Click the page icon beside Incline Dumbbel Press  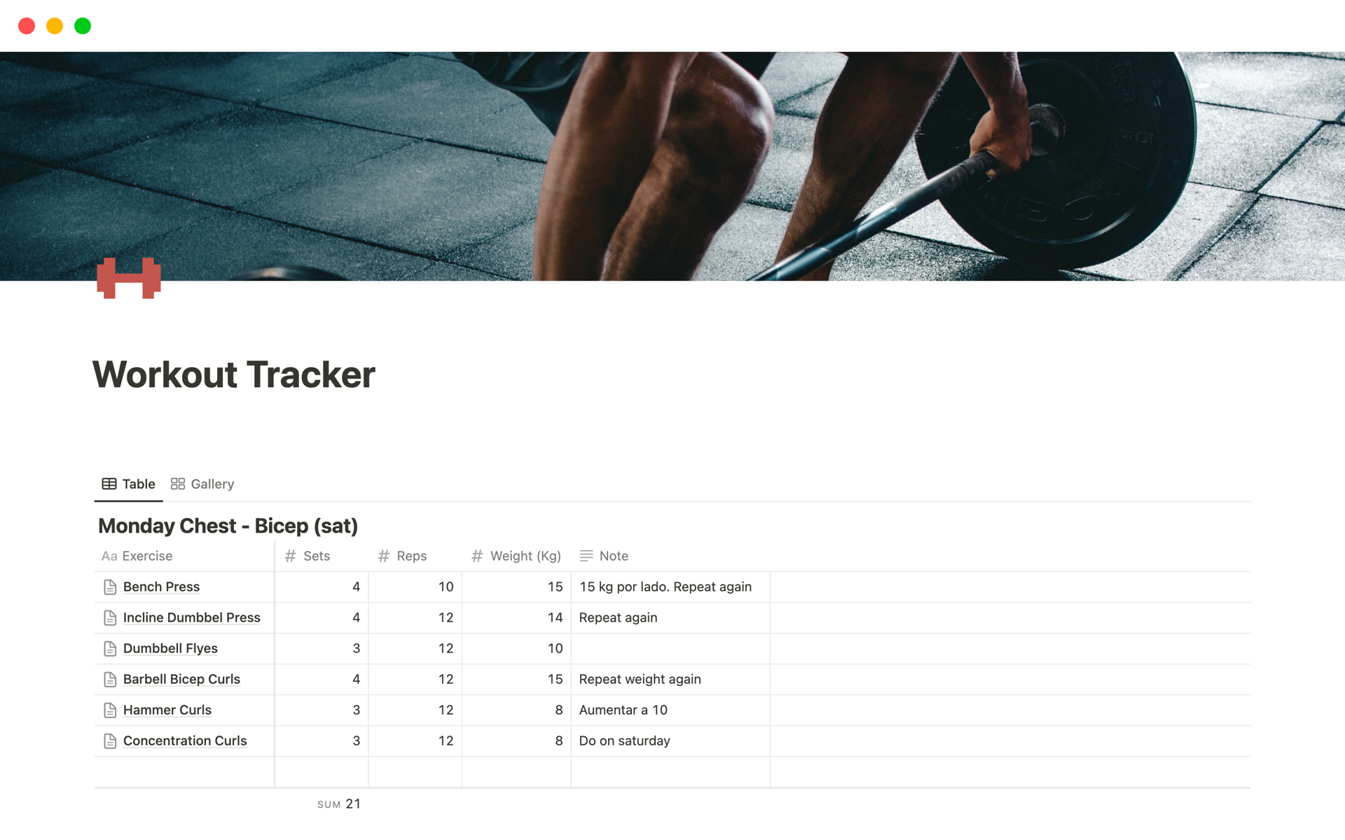(110, 618)
